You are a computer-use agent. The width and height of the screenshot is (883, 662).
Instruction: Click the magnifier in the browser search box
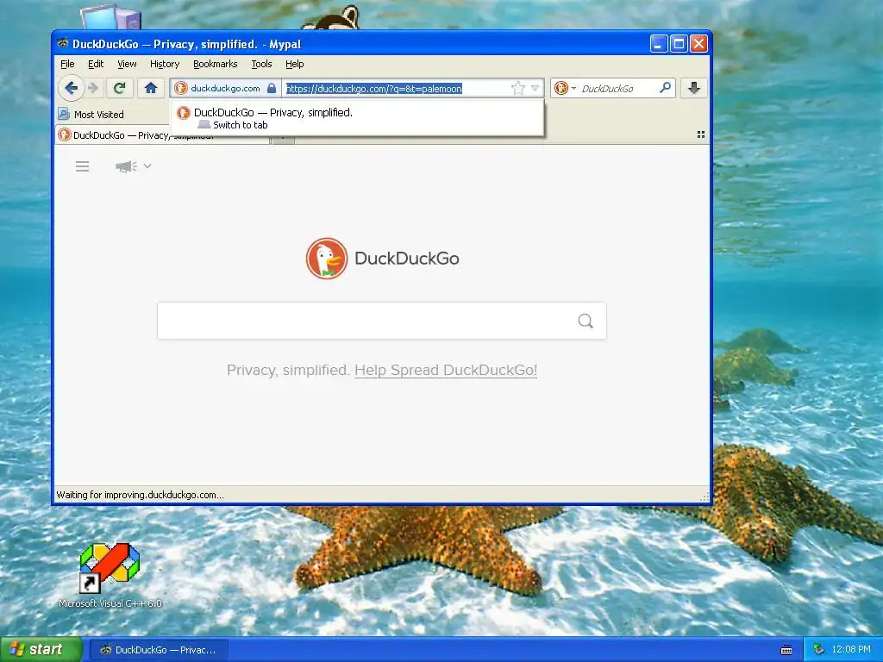(x=665, y=87)
